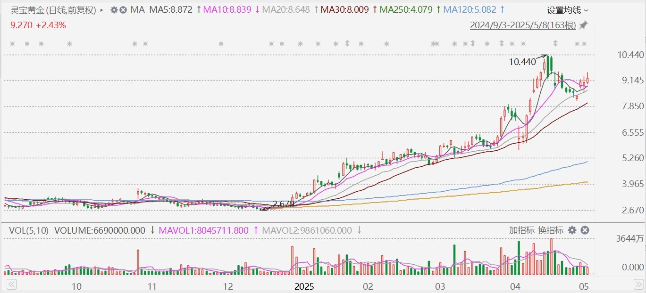Remove MA indicator with its X icon
Screen dimensions: 646x293
[x=123, y=9]
